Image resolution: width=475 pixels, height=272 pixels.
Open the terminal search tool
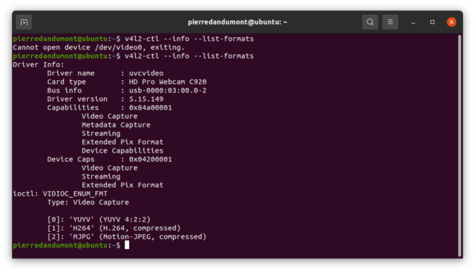[x=370, y=22]
